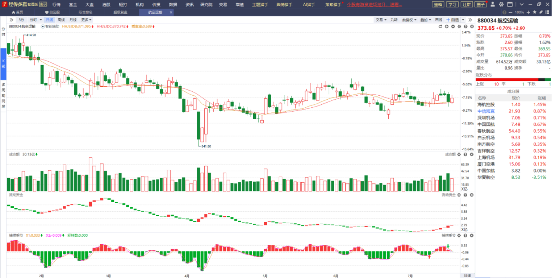Click the star favorite icon near zoom controls
552x278 pixels.
click(x=535, y=12)
